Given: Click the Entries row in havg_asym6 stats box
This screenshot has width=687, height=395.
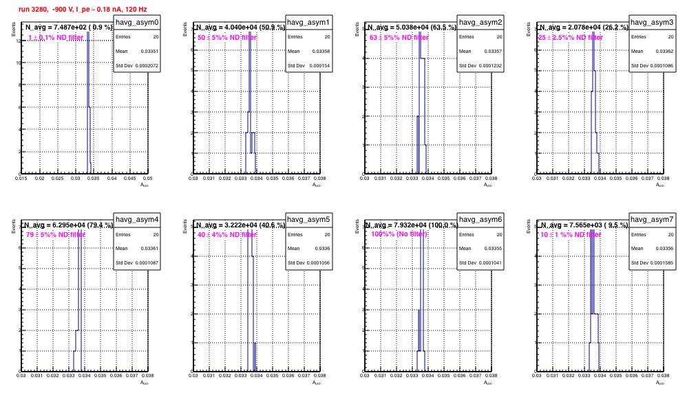Looking at the screenshot, I should [480, 234].
